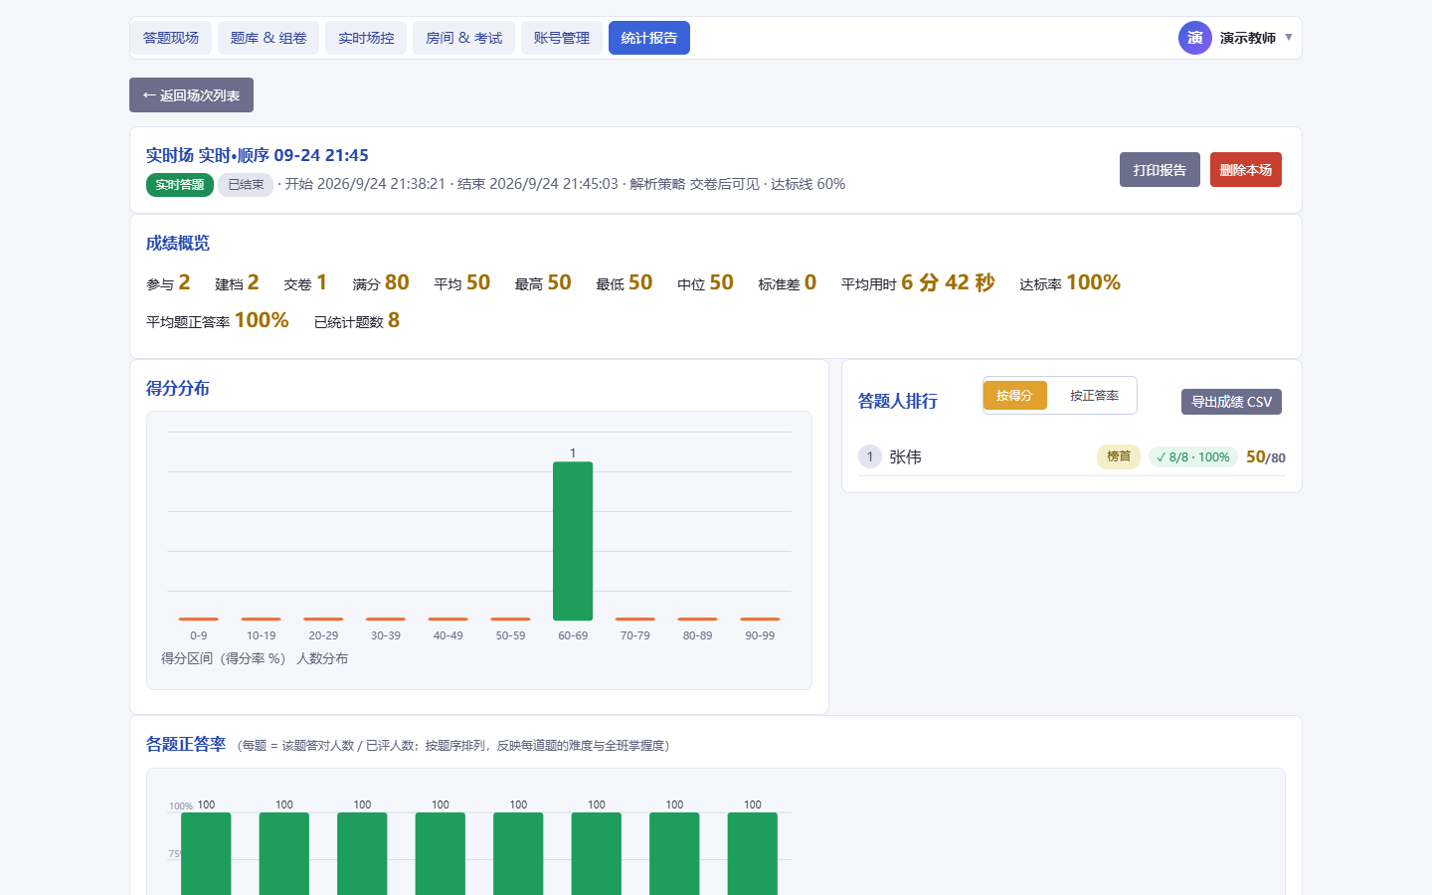The width and height of the screenshot is (1432, 895).
Task: Click the 打印报告 button
Action: [1160, 170]
